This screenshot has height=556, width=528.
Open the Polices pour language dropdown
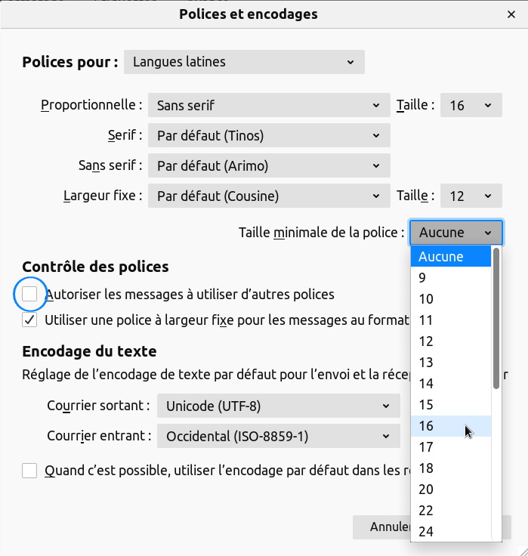pos(244,62)
